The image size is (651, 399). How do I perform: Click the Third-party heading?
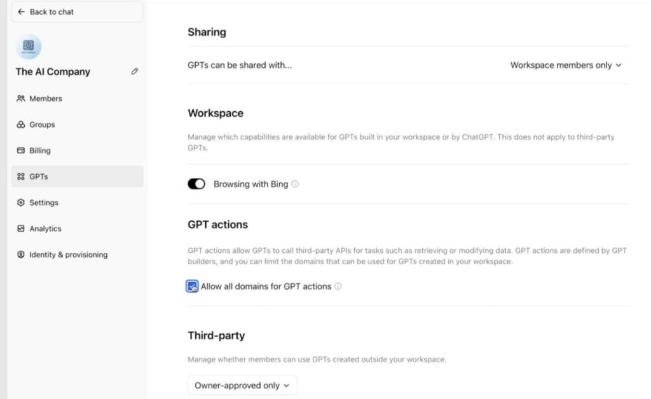point(216,335)
